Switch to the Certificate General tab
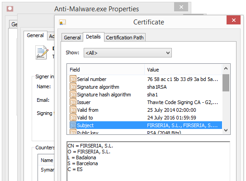 (72, 38)
